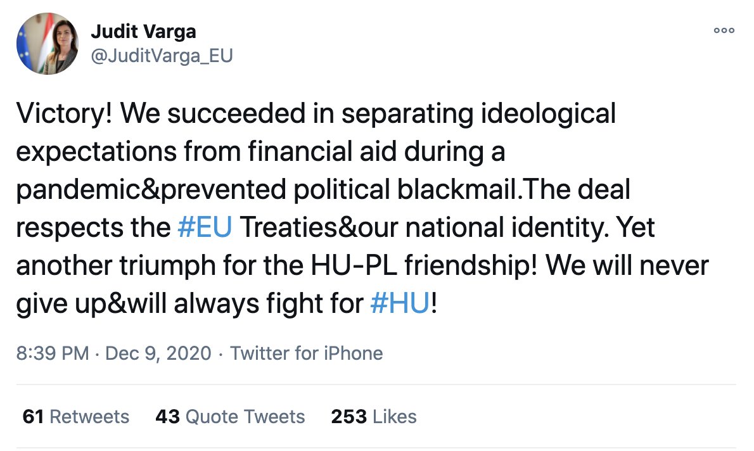Click the number 61 beside Retweets

33,416
